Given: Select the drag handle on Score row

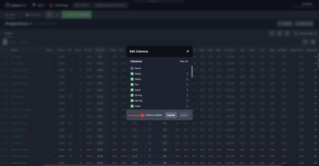Looking at the screenshot, I should tap(187, 90).
